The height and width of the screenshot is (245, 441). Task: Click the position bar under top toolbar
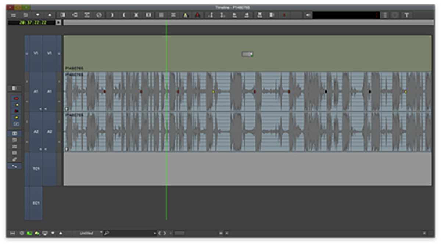[248, 22]
